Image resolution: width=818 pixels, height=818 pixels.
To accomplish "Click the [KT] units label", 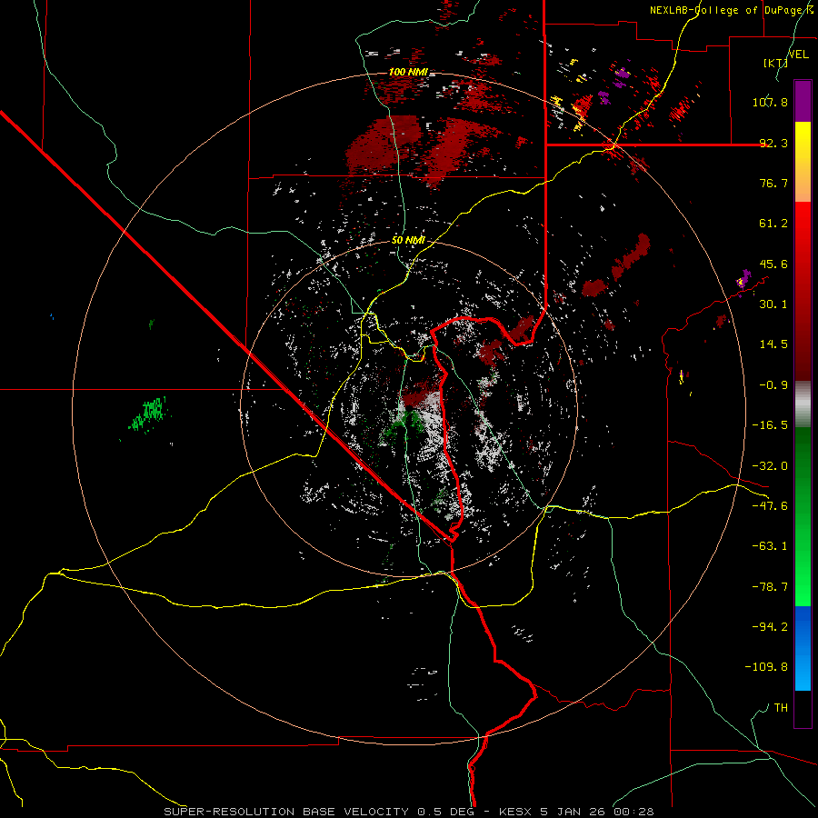I will pos(775,63).
